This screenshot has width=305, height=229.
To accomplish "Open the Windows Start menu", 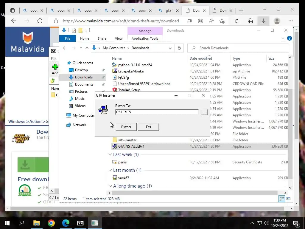I will click(7, 223).
